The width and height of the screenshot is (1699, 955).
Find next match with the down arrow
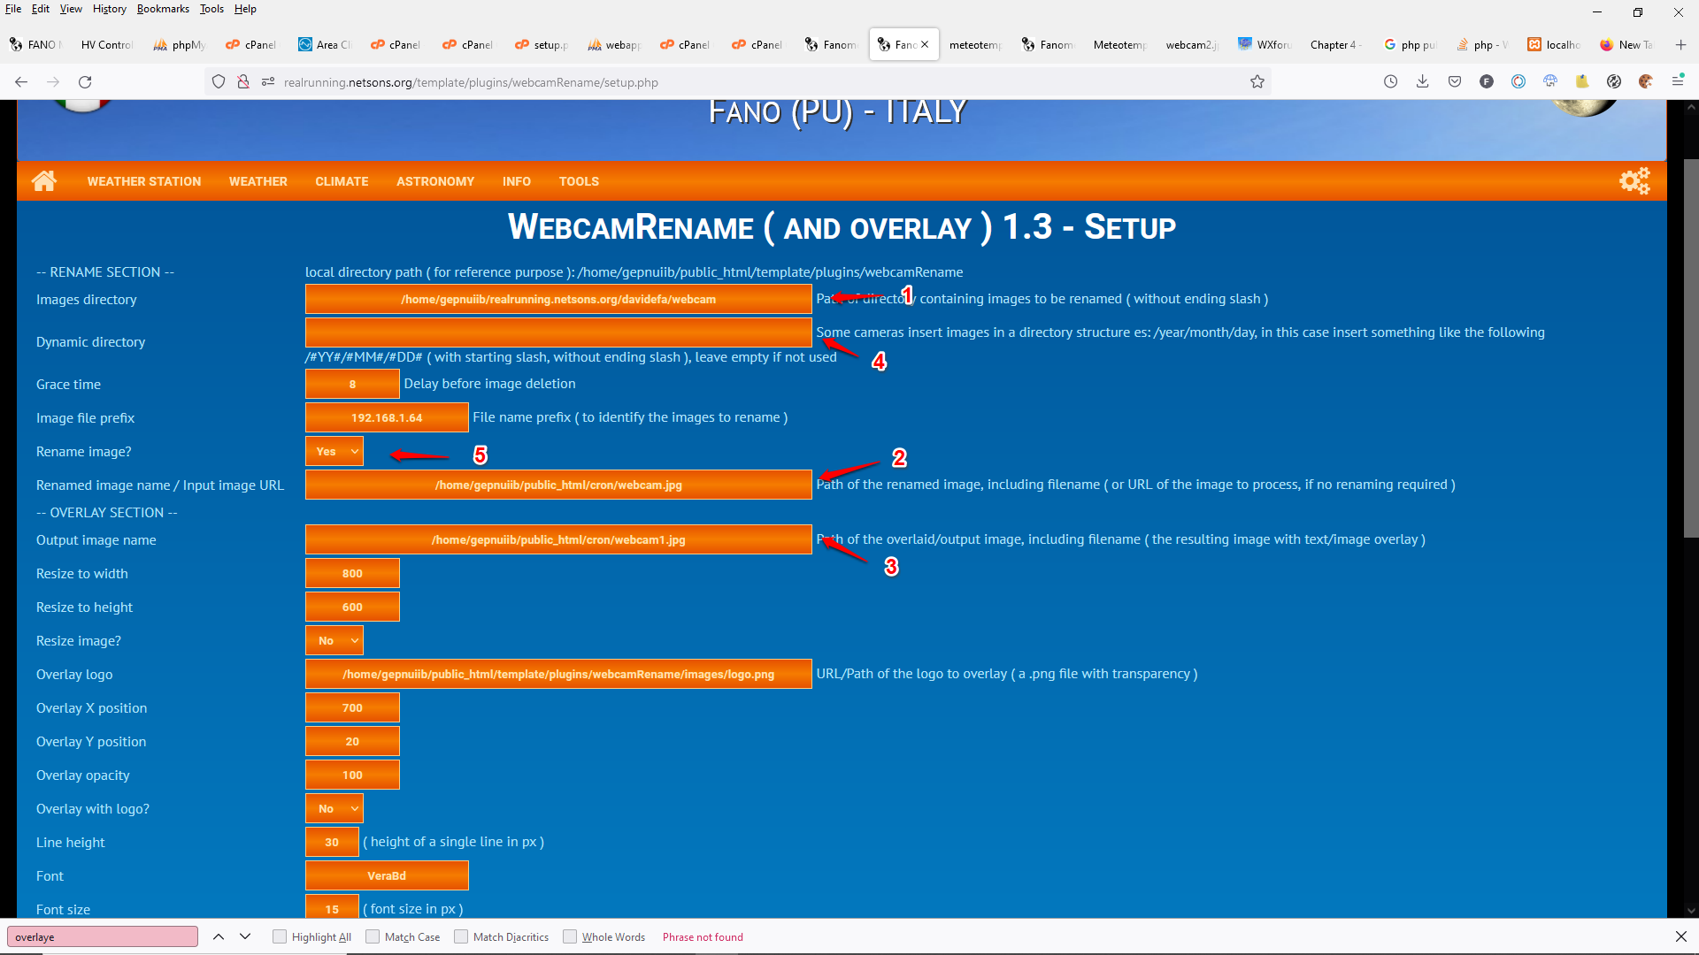(x=245, y=936)
